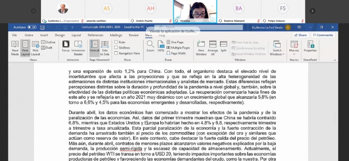This screenshot has height=161, width=349.
Task: Launch Immersive Reader
Action: [x=78, y=48]
